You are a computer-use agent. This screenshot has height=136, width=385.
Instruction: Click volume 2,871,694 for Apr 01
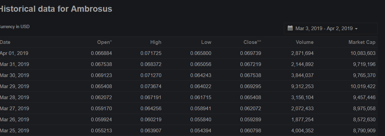point(302,53)
